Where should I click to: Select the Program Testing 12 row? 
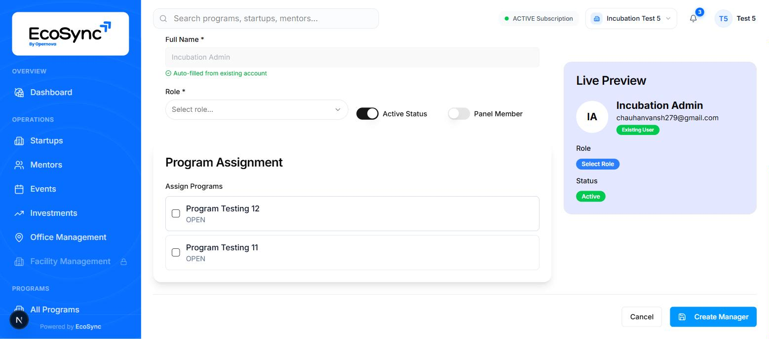[352, 214]
